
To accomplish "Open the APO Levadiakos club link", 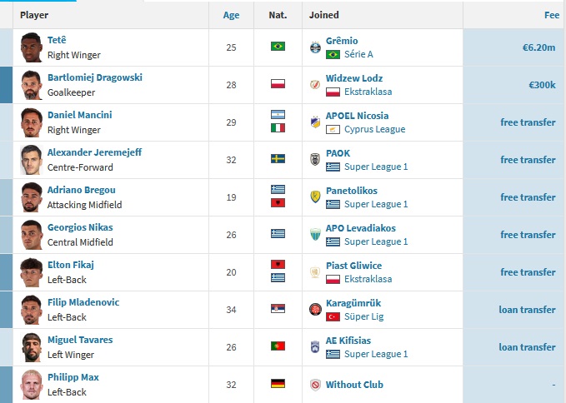I will (360, 227).
